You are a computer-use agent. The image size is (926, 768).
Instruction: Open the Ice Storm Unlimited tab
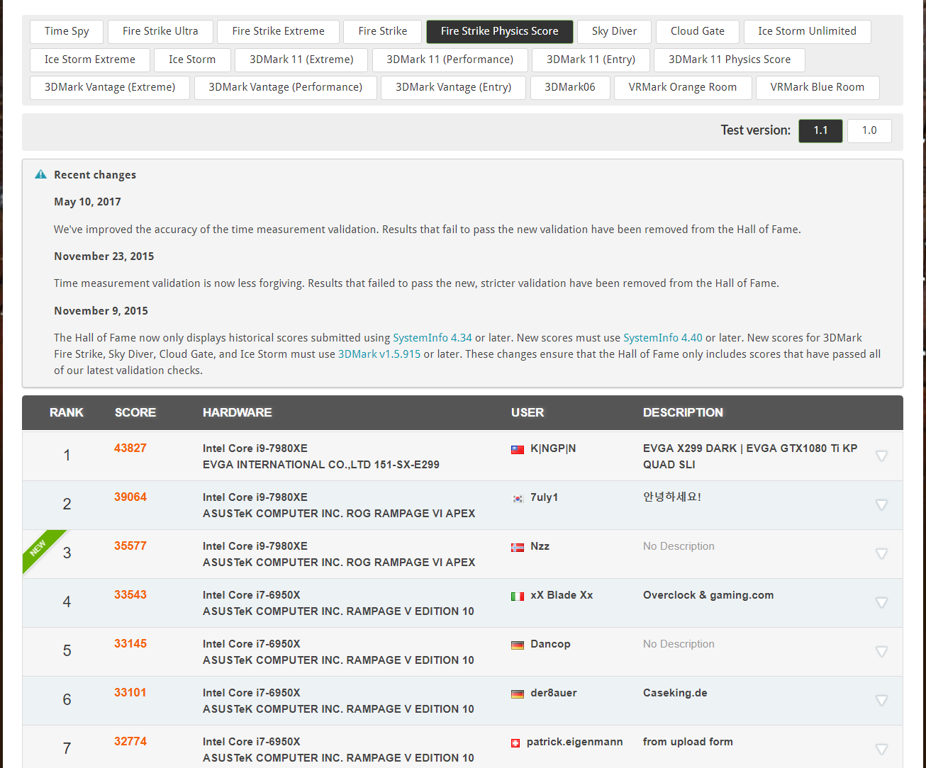[807, 31]
